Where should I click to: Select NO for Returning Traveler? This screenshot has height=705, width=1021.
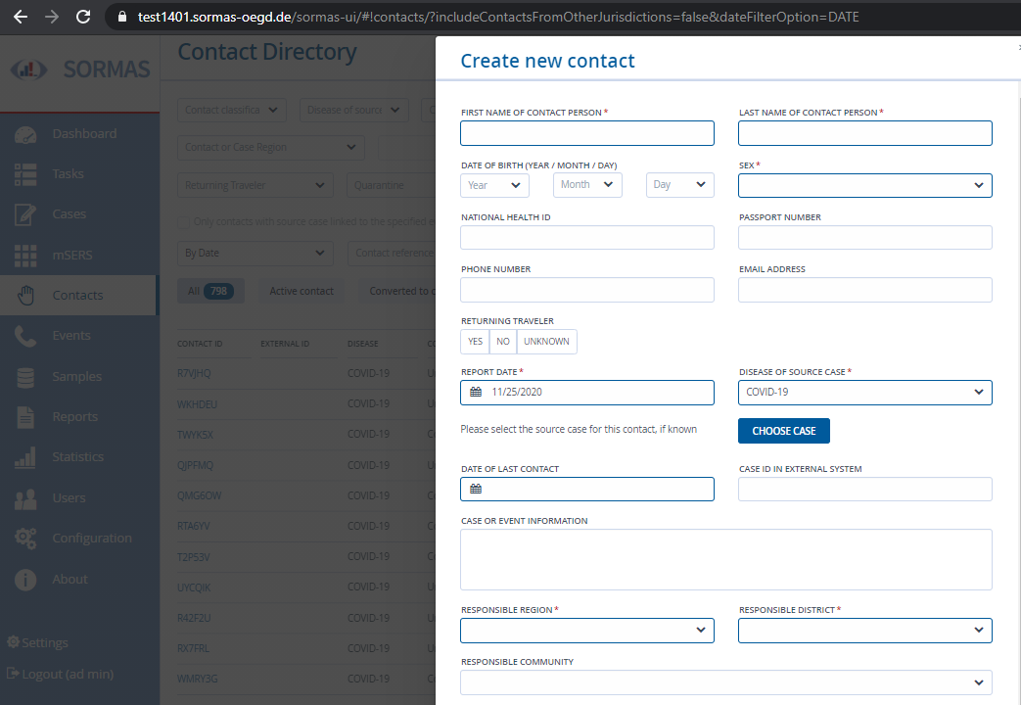[503, 342]
